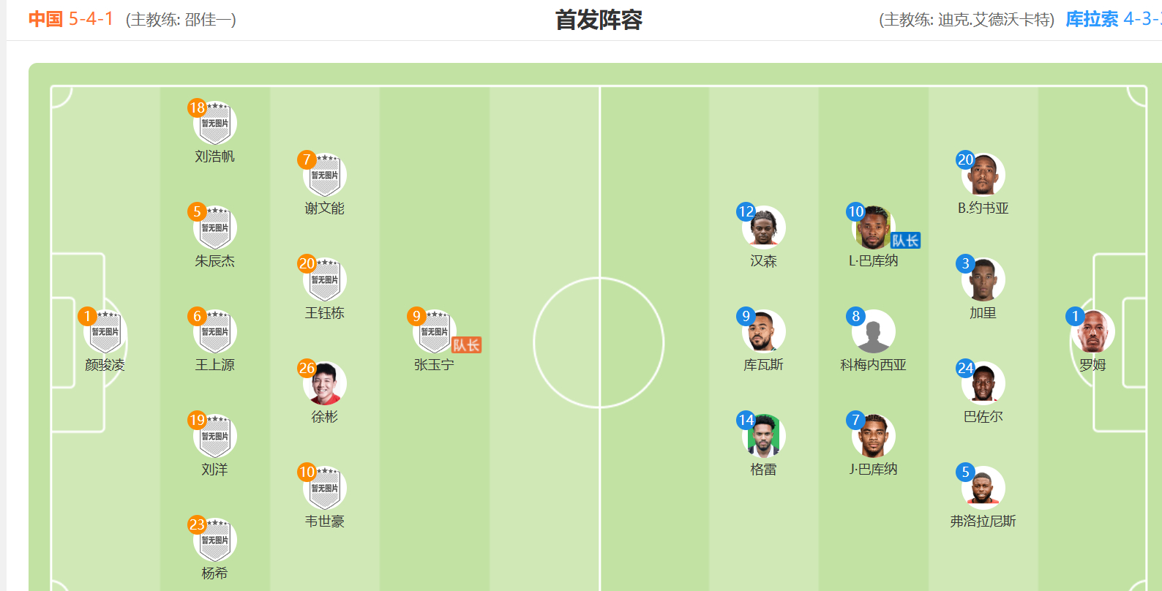This screenshot has width=1162, height=591.
Task: Open L·巴库纳's player photo
Action: coord(874,229)
